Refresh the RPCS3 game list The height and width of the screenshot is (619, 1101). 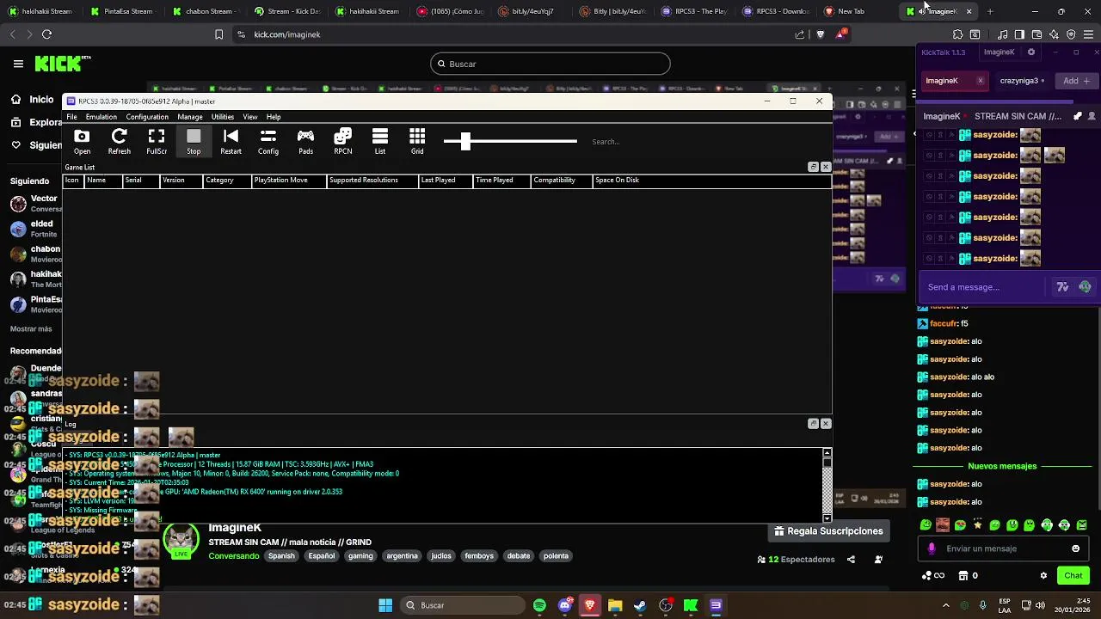[x=120, y=142]
